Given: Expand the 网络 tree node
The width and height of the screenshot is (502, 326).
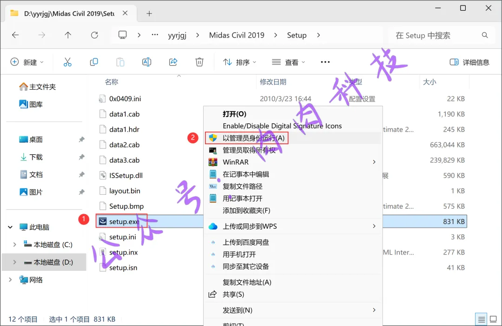Looking at the screenshot, I should pyautogui.click(x=10, y=280).
